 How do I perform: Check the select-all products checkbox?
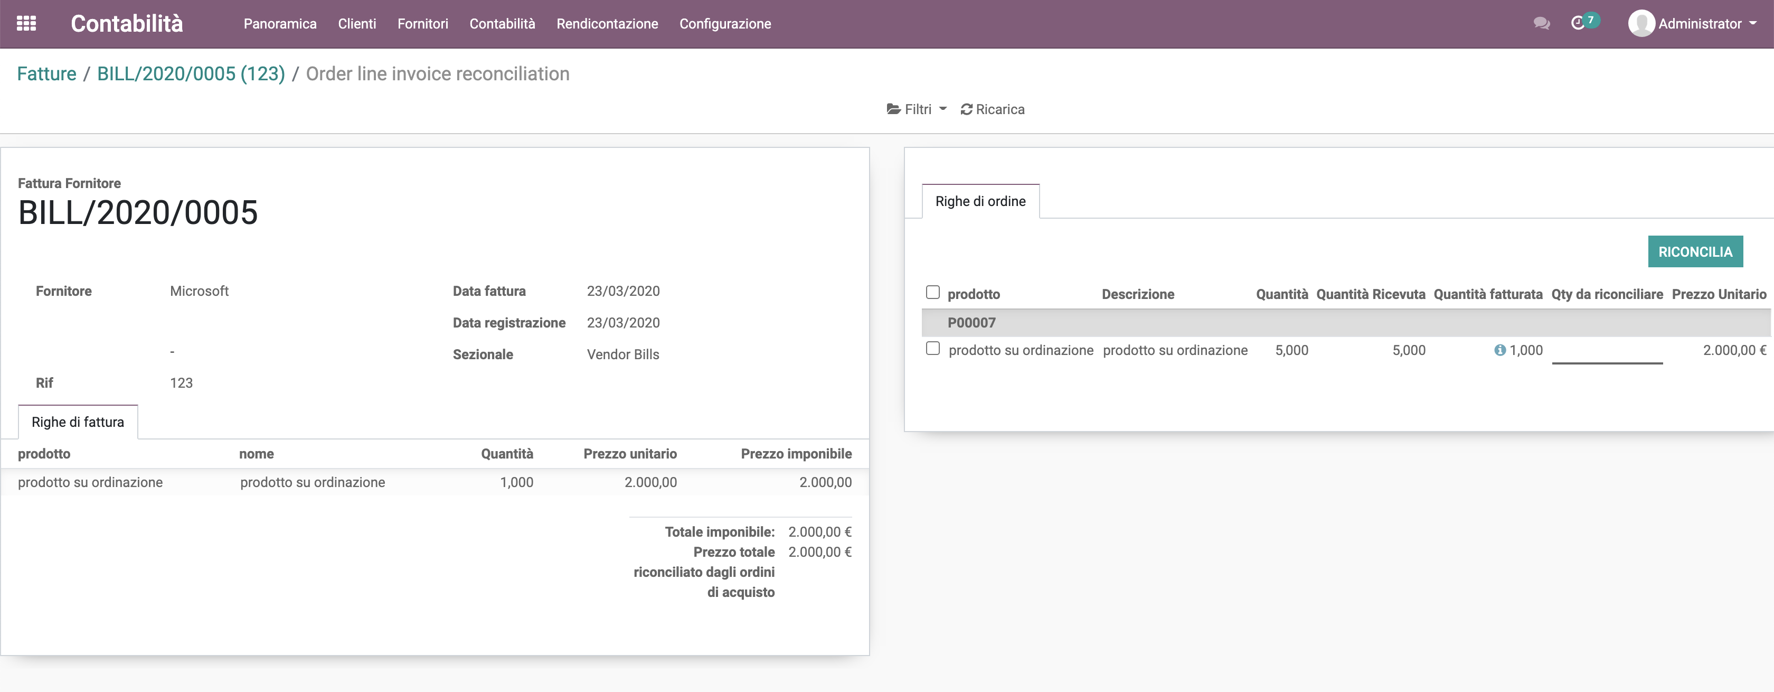(933, 292)
